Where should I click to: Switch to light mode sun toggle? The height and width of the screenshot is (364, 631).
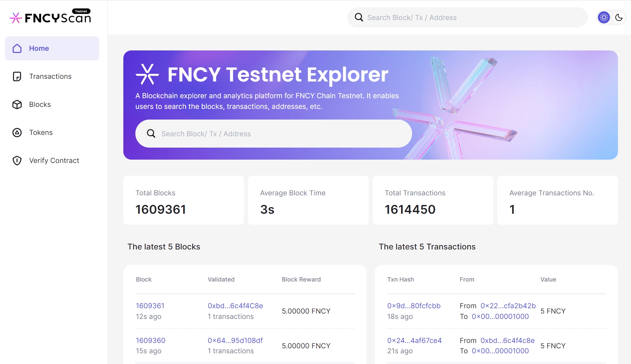coord(604,17)
